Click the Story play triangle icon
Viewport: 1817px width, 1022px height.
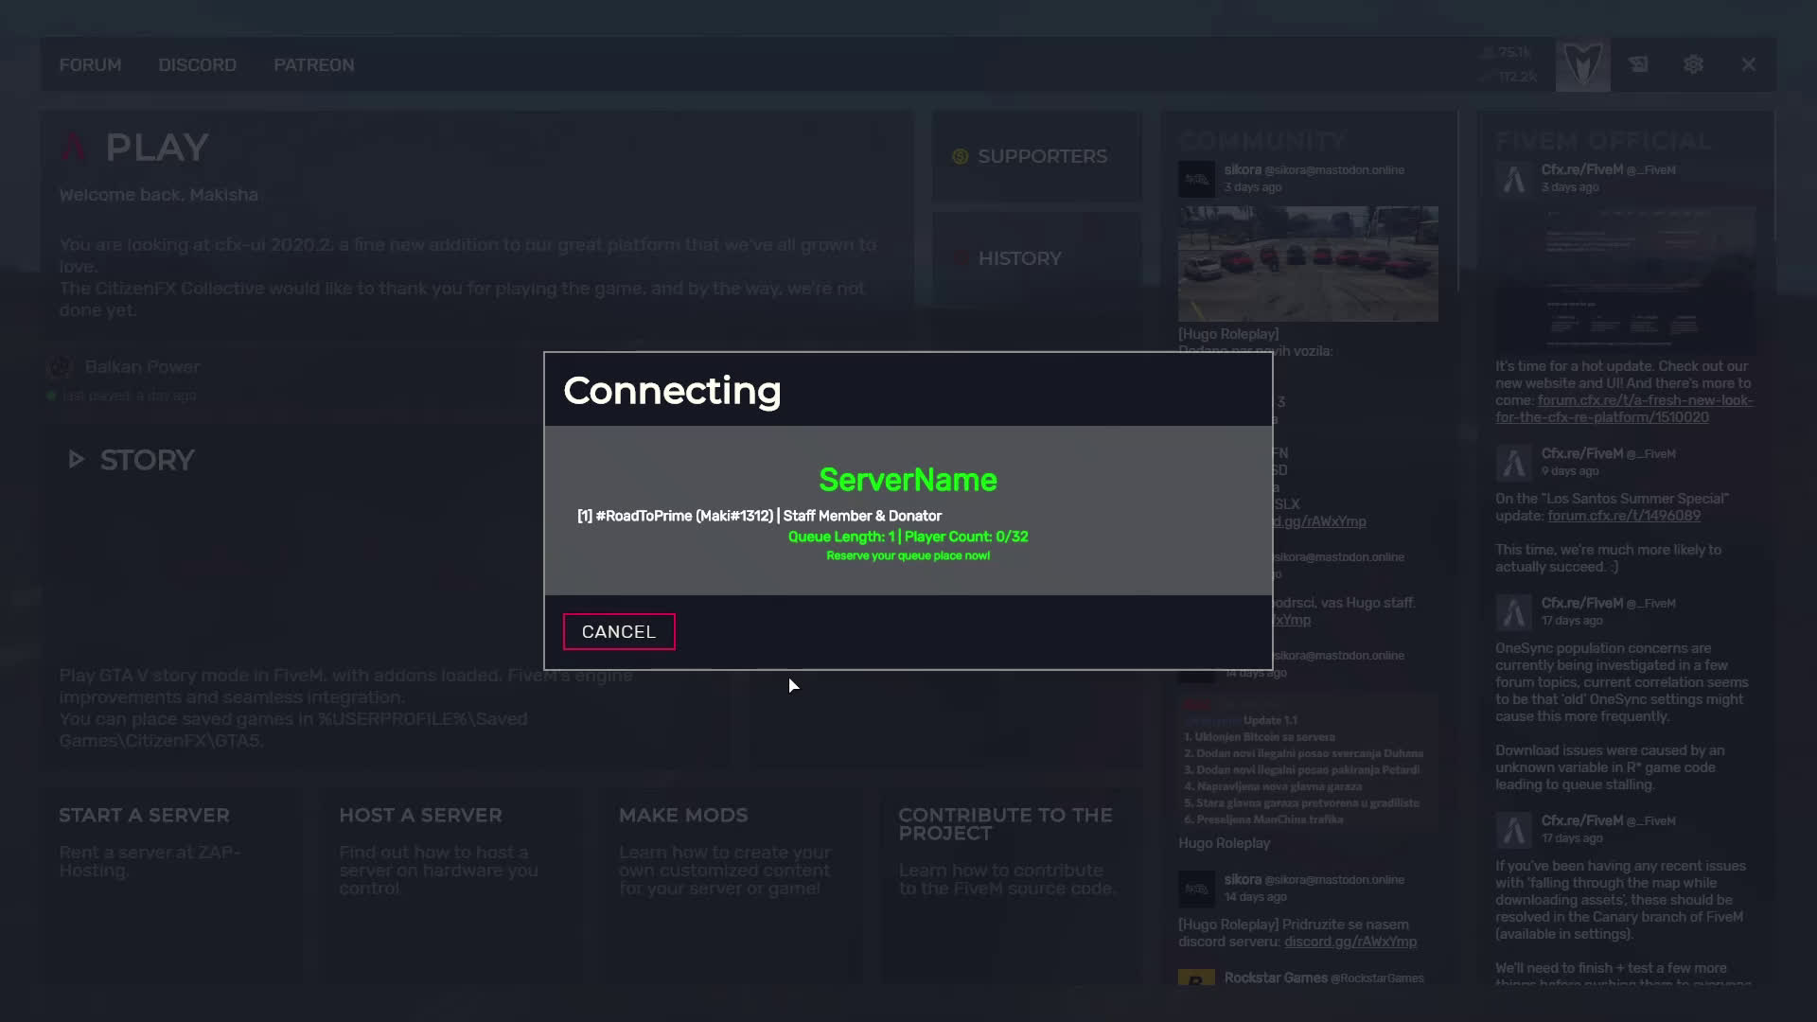[76, 460]
